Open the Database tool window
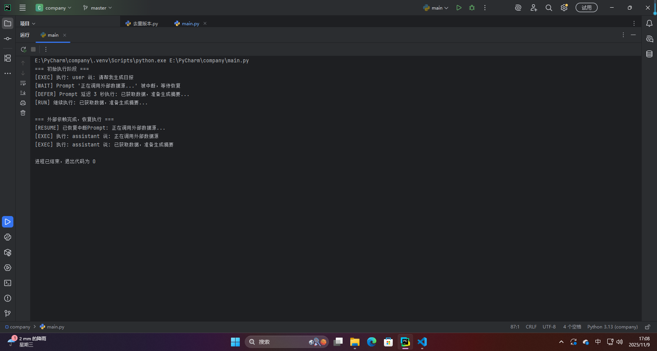The height and width of the screenshot is (351, 657). point(649,54)
